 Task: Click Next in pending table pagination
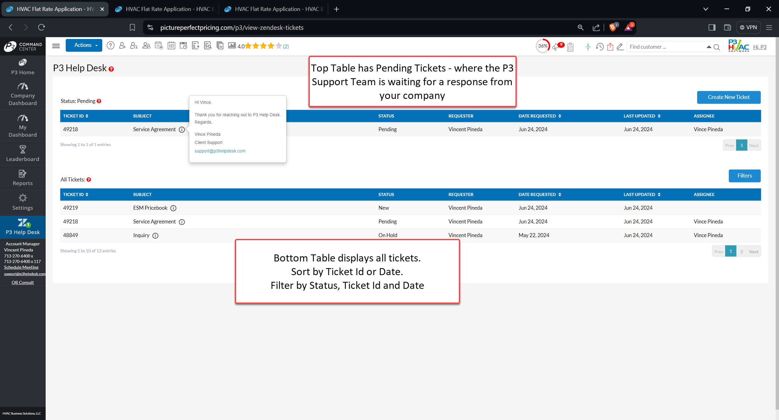(754, 145)
